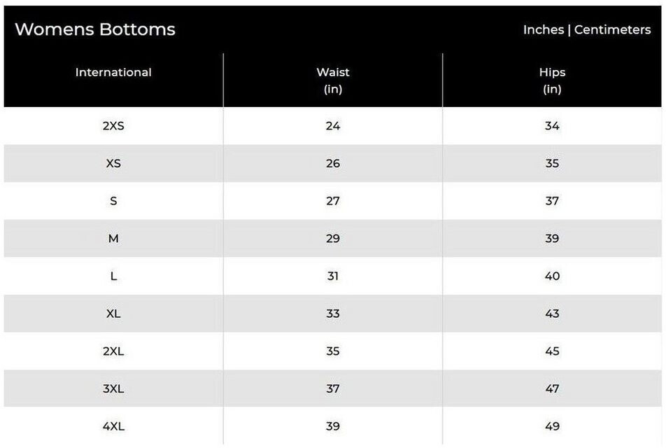The width and height of the screenshot is (666, 448).
Task: Click the XL size row label
Action: pos(113,314)
